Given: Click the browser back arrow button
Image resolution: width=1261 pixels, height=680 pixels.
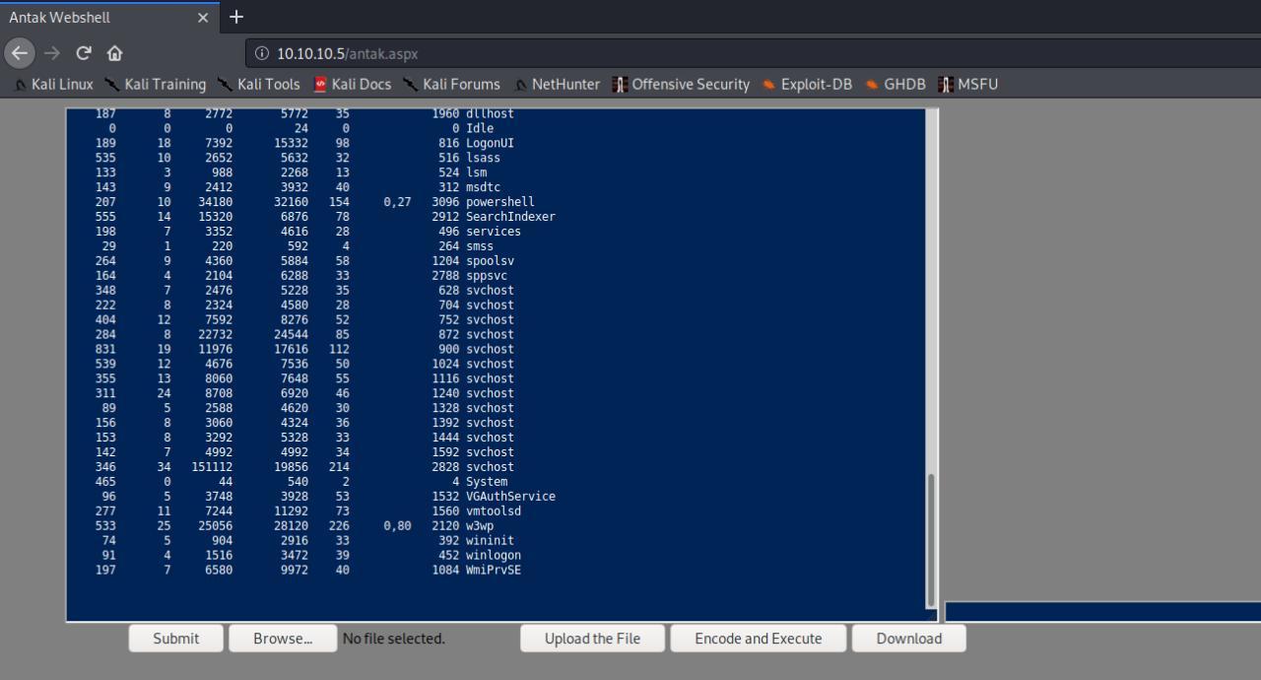Looking at the screenshot, I should 20,53.
